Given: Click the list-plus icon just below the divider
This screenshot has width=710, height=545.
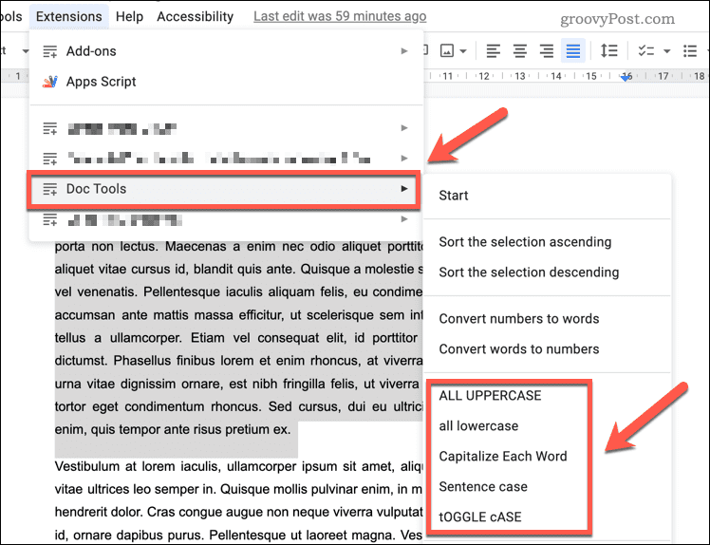Looking at the screenshot, I should tap(49, 129).
